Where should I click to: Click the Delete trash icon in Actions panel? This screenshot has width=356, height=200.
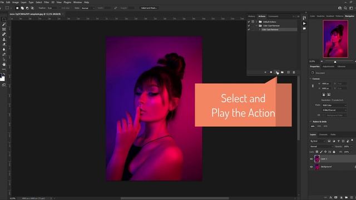point(294,72)
